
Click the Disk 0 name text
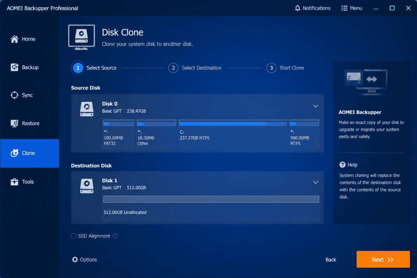[x=110, y=104]
